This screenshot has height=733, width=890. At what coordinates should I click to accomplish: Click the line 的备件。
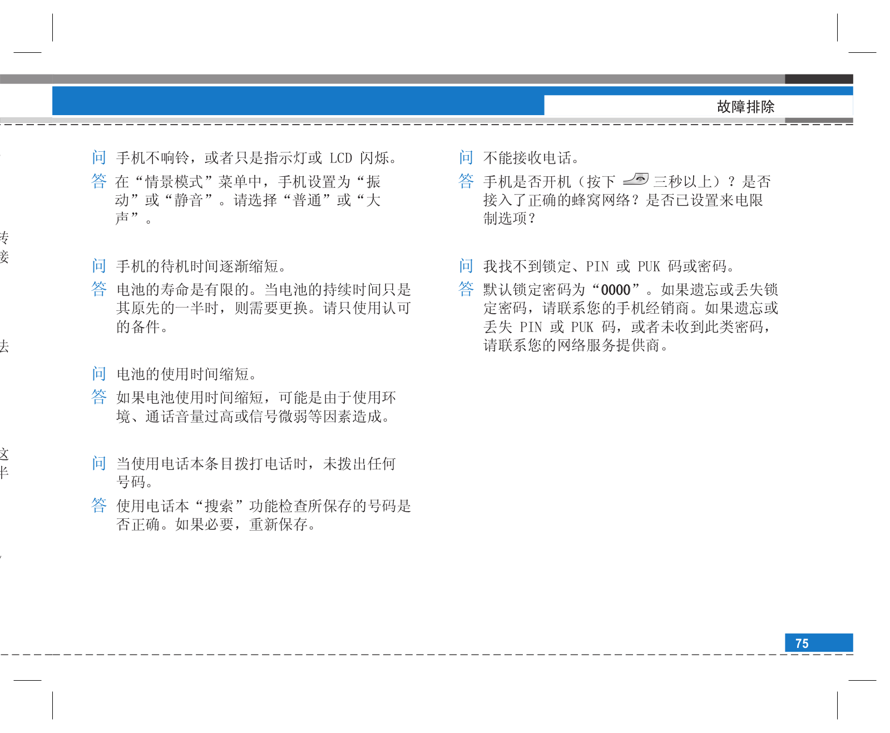pyautogui.click(x=142, y=327)
